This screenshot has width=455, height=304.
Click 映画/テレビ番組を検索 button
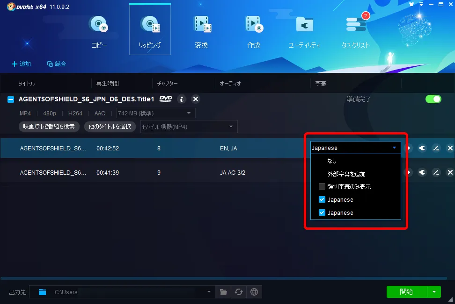(x=49, y=127)
